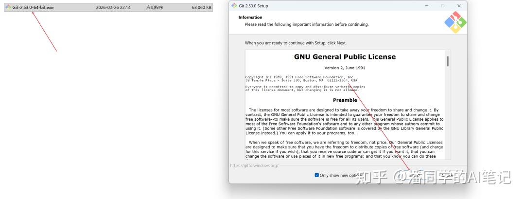Image resolution: width=525 pixels, height=199 pixels.
Task: Click the Git 2.53.0 Setup title text
Action: pyautogui.click(x=253, y=6)
